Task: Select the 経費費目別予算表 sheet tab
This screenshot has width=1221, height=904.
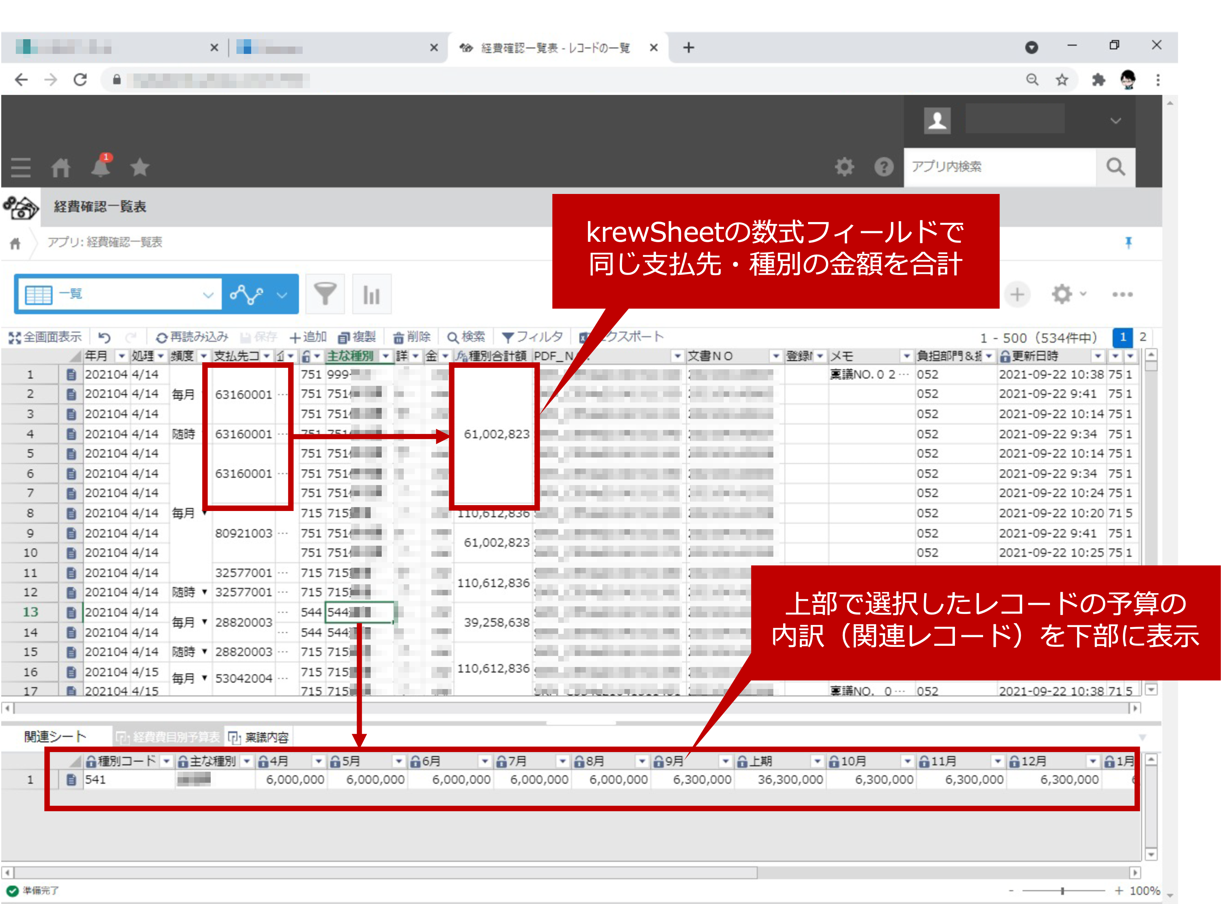Action: coord(169,737)
